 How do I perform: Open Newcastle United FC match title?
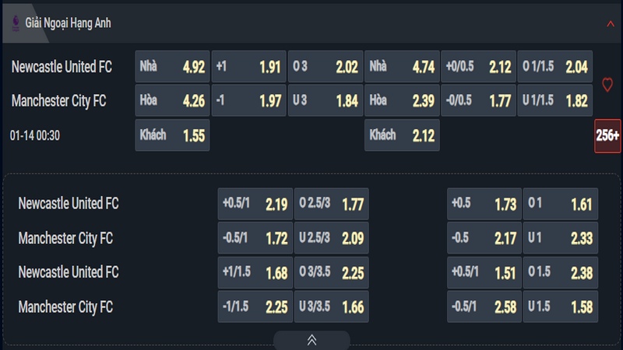(x=62, y=67)
